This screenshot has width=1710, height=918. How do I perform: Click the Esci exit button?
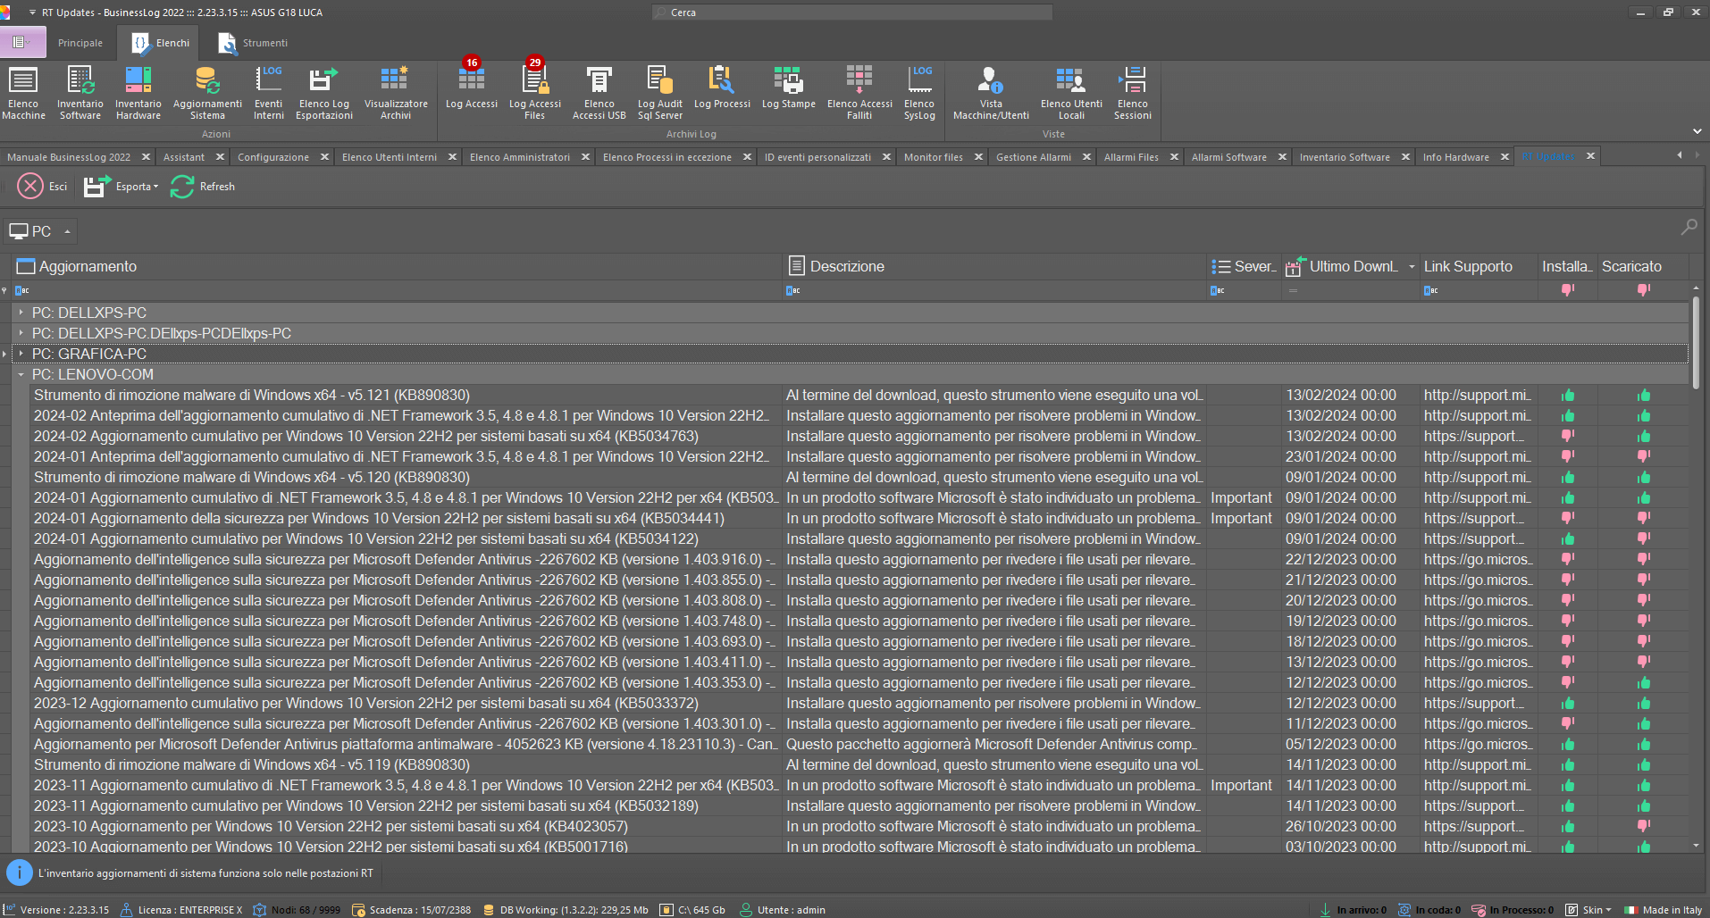pyautogui.click(x=42, y=187)
